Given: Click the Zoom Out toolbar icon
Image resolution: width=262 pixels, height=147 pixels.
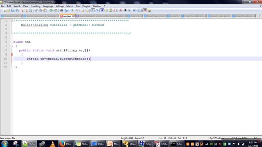Looking at the screenshot, I should point(77,10).
